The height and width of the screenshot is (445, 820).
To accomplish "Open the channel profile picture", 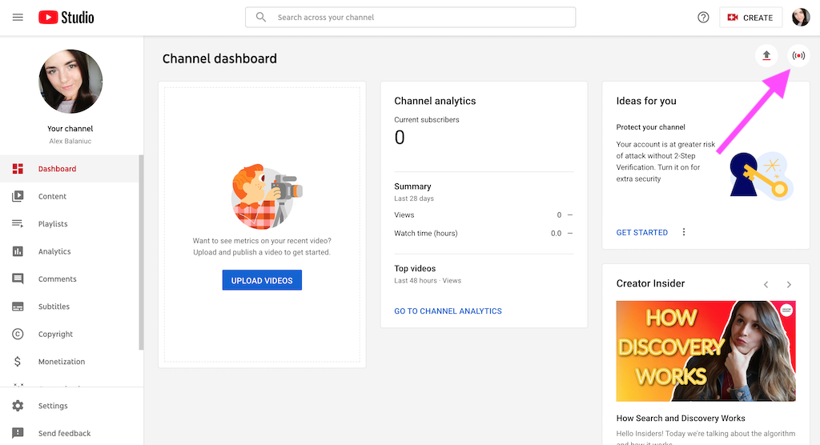I will click(x=70, y=82).
